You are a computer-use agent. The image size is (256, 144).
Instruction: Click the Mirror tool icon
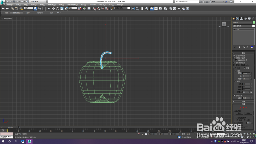pos(133,8)
